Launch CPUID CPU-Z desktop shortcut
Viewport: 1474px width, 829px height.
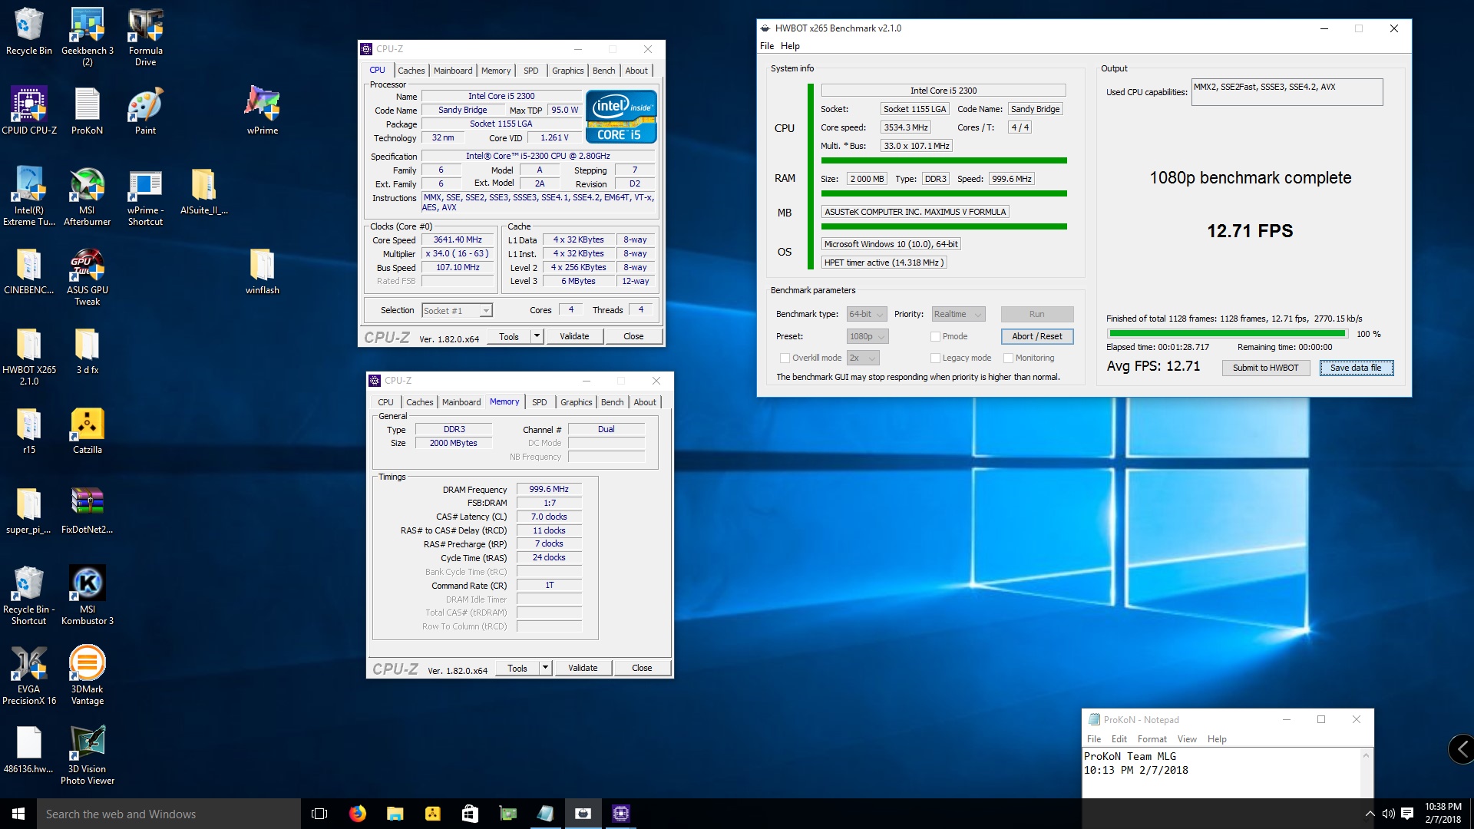pyautogui.click(x=28, y=111)
